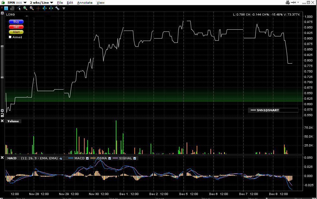Screen dimensions: 317x199
Task: Open the View menu
Action: click(x=100, y=3)
